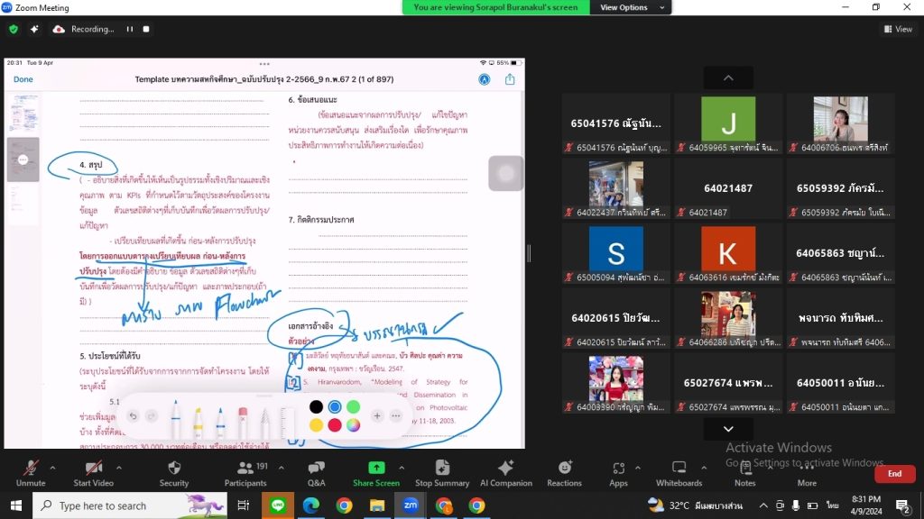Click Done in the shared document

(23, 79)
